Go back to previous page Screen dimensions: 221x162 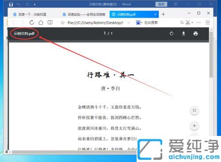tap(14, 23)
